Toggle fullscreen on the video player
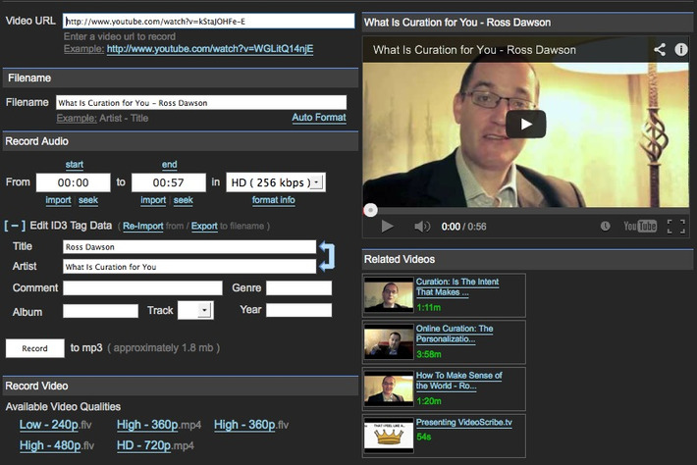The height and width of the screenshot is (465, 697). pos(676,227)
